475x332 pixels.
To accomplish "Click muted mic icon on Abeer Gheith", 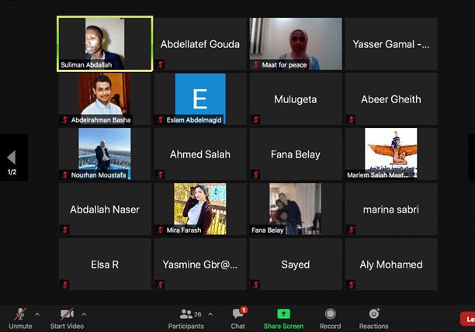I will pos(351,119).
